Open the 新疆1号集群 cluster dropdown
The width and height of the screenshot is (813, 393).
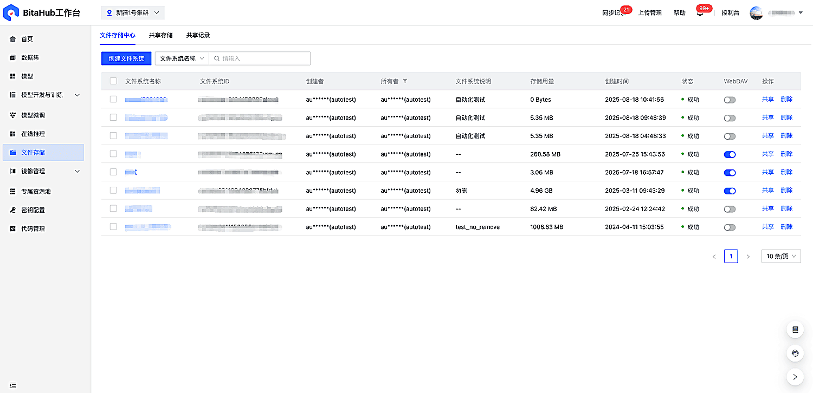tap(133, 12)
